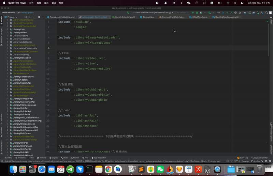Image resolution: width=273 pixels, height=176 pixels.
Task: Open the Event Log button
Action: [x=243, y=158]
